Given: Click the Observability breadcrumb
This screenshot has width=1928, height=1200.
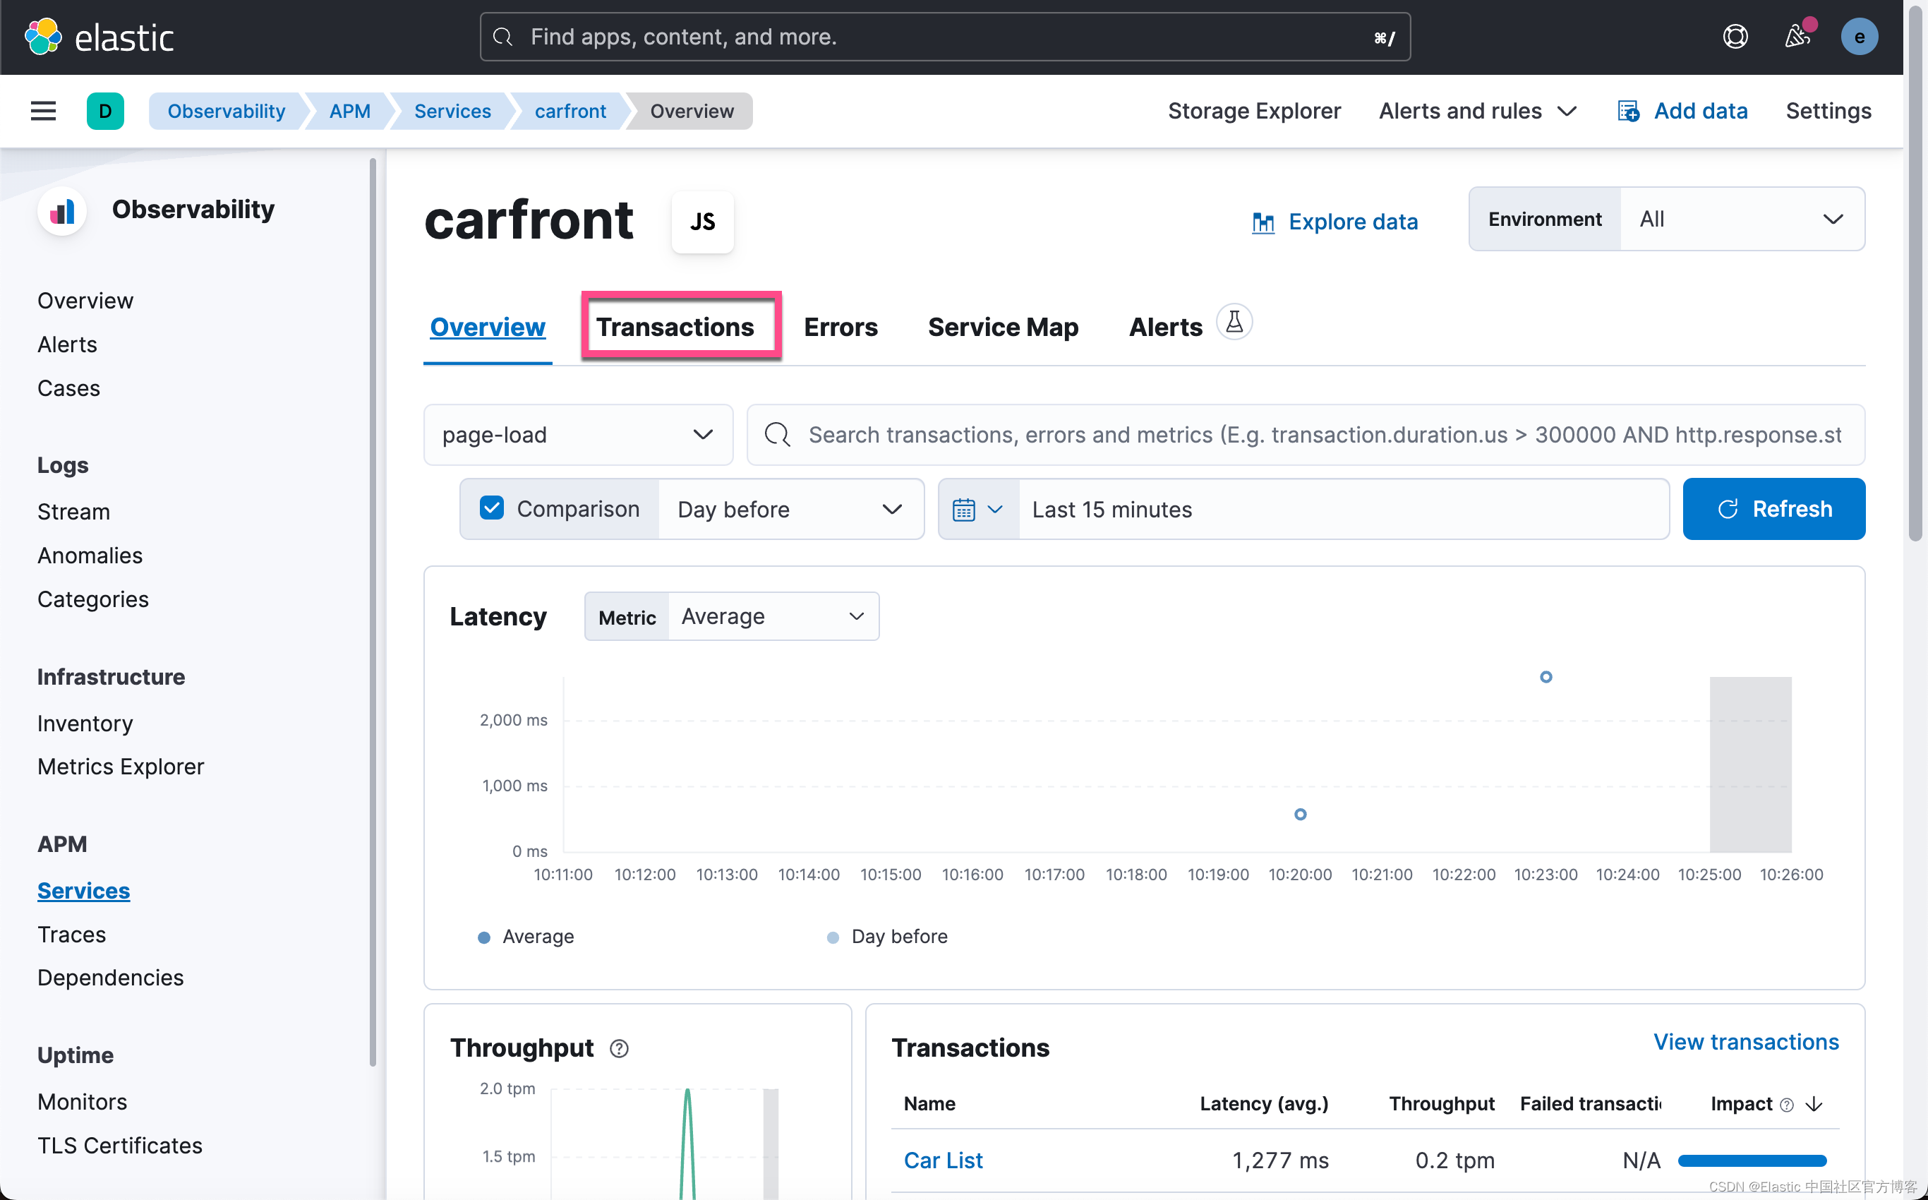Looking at the screenshot, I should [x=226, y=111].
